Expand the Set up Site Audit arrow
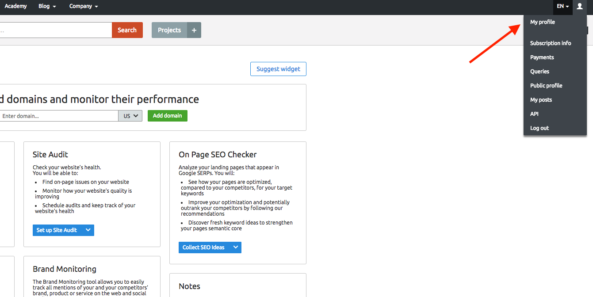The height and width of the screenshot is (297, 593). point(88,230)
